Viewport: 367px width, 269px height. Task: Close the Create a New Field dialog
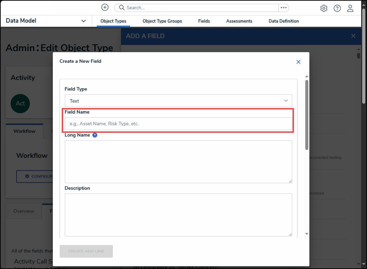point(298,62)
